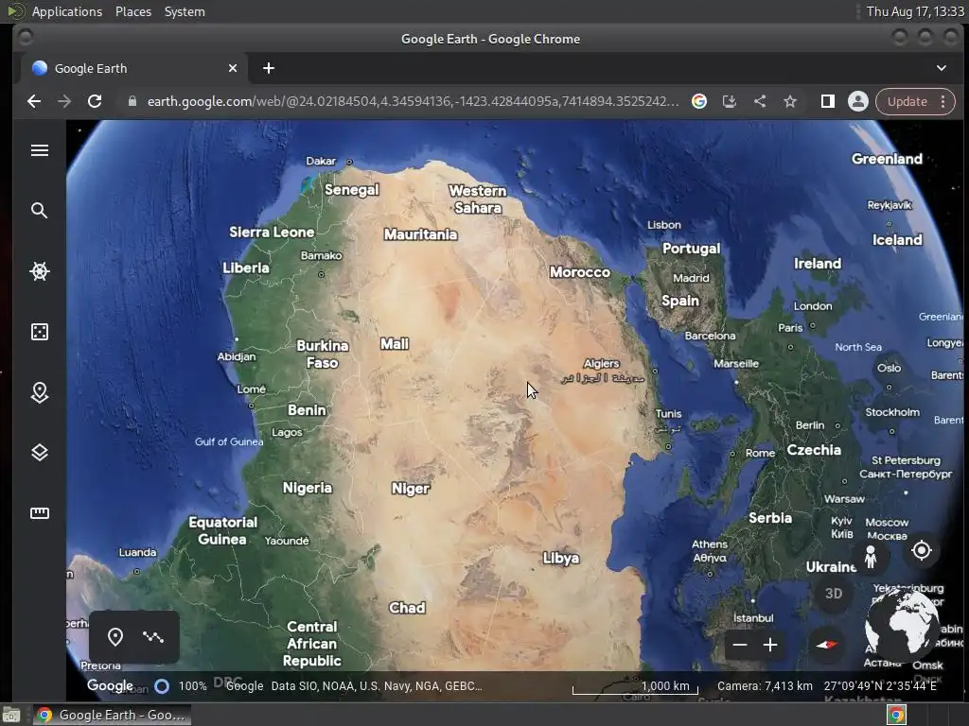Open the System menu
The height and width of the screenshot is (726, 969).
click(185, 11)
